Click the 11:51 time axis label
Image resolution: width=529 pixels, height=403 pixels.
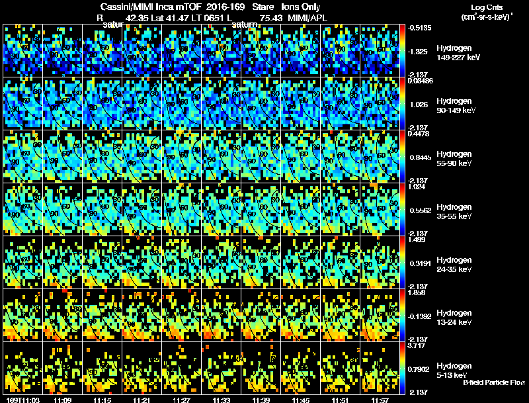pyautogui.click(x=341, y=400)
